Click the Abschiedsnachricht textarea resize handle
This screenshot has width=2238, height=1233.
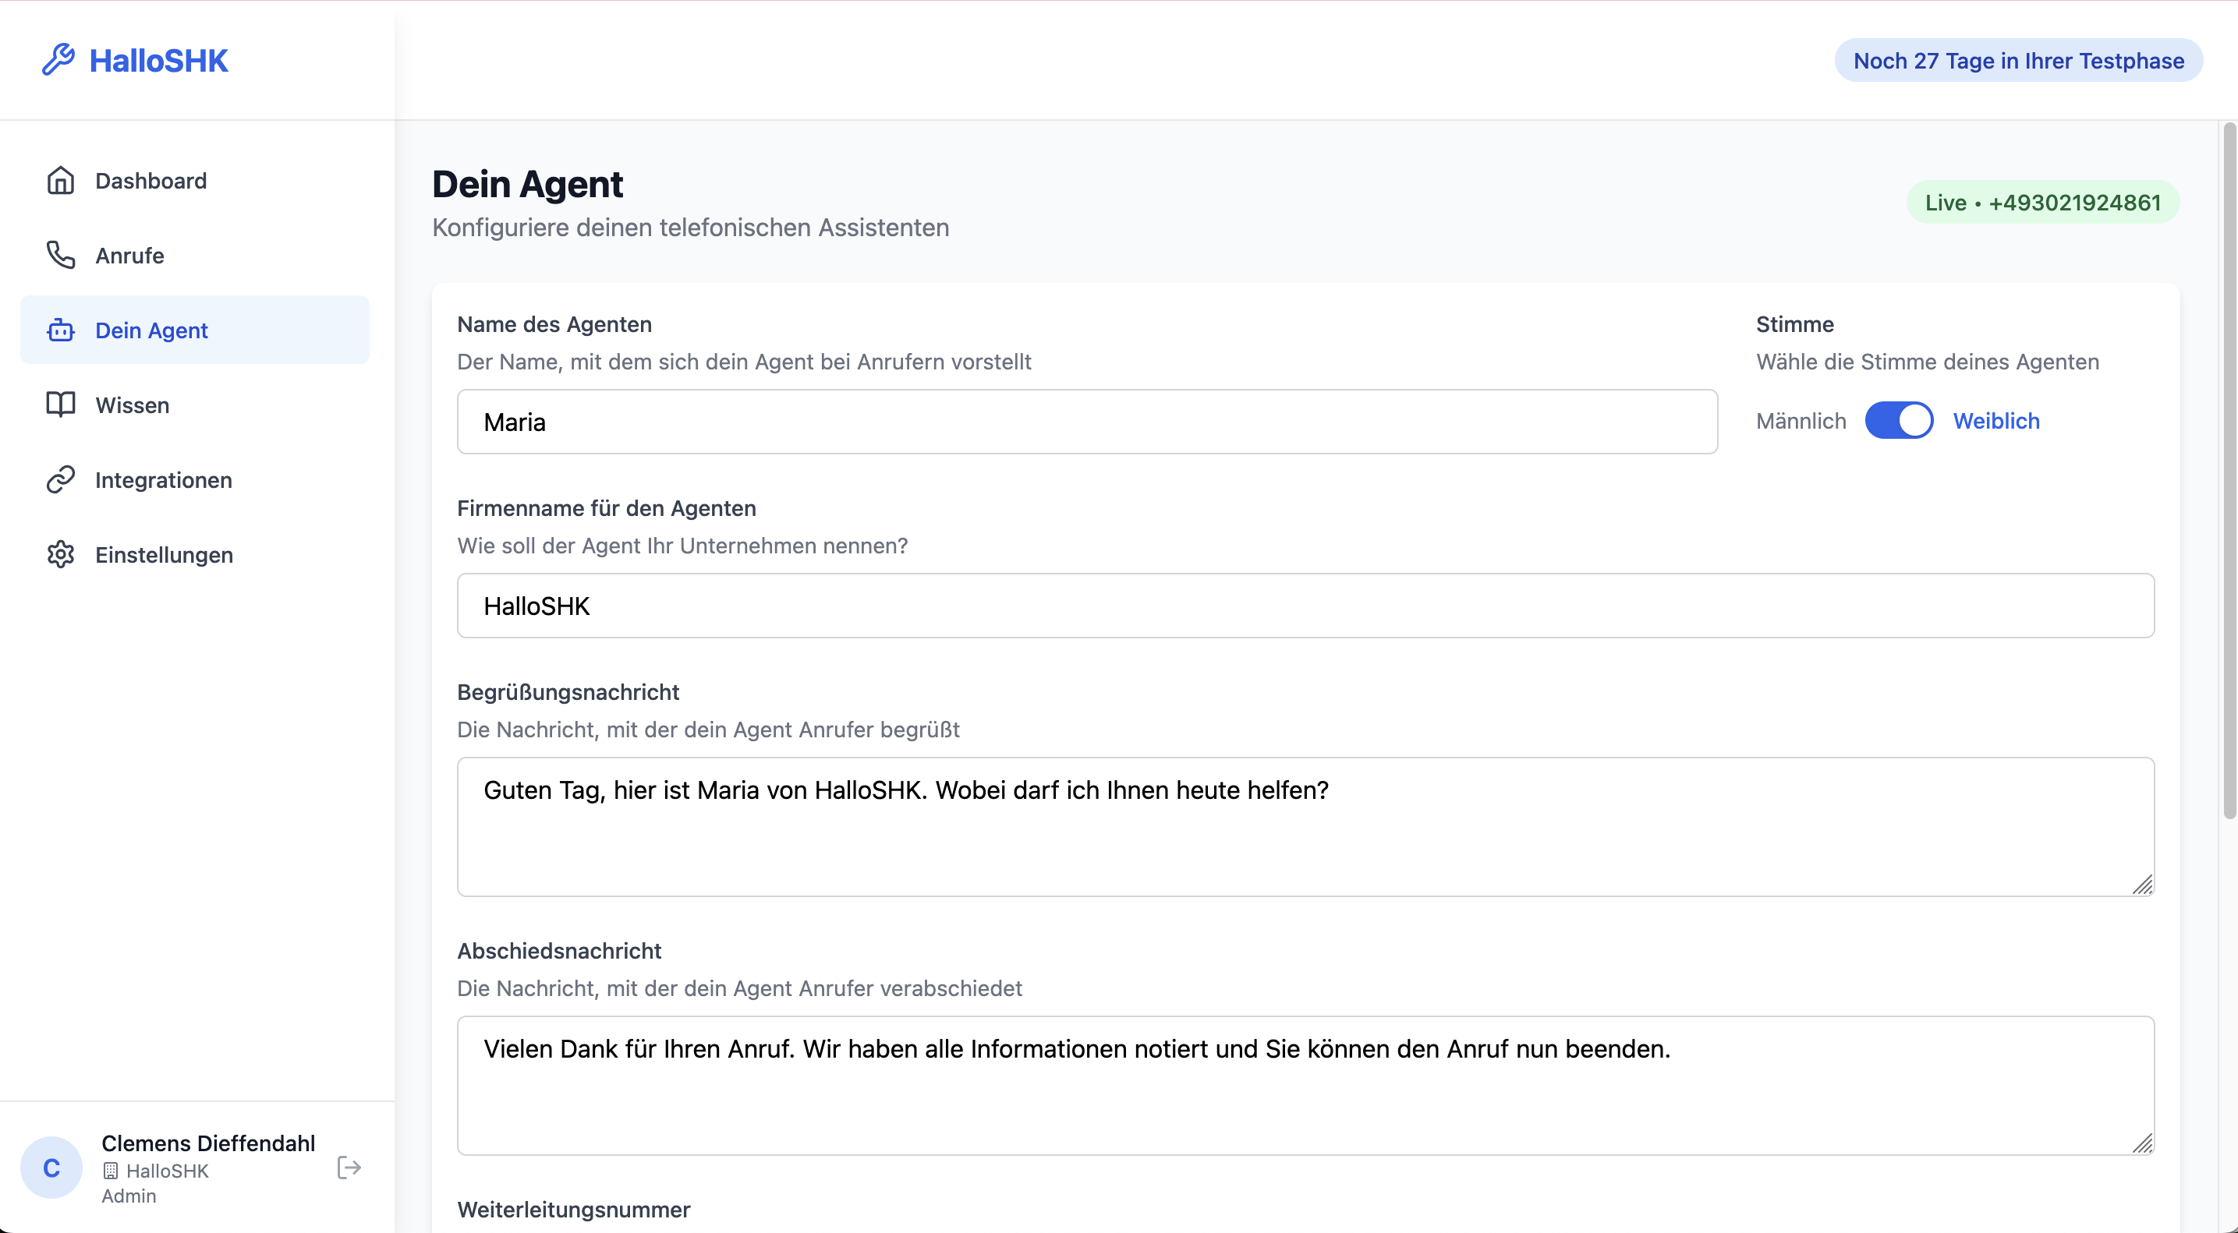[x=2144, y=1143]
